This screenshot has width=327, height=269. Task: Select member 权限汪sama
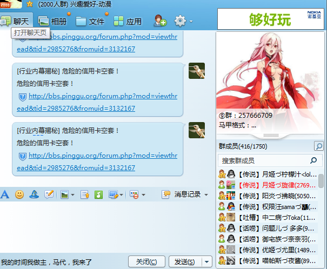tap(268, 206)
